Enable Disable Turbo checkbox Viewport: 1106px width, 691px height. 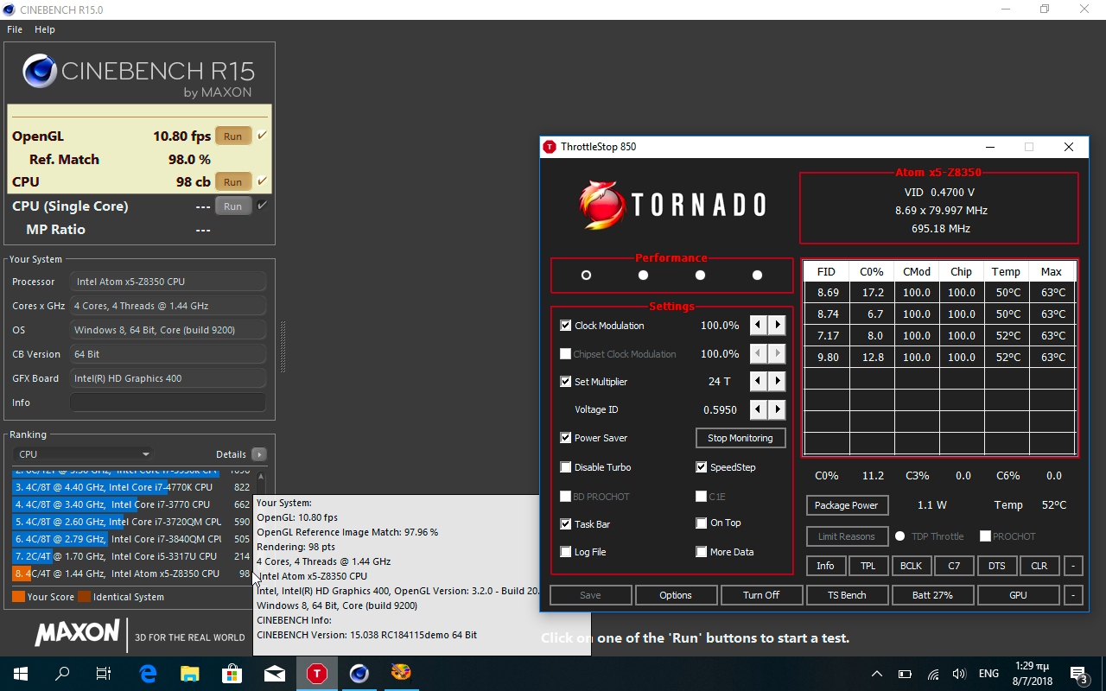click(566, 467)
